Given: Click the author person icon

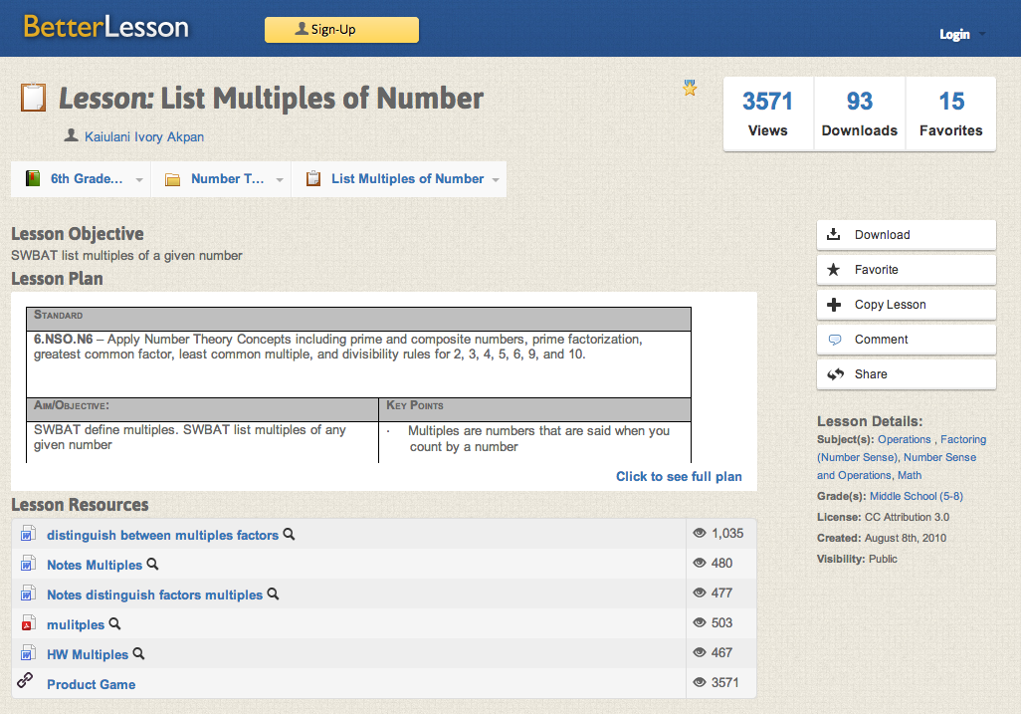Looking at the screenshot, I should coord(71,135).
